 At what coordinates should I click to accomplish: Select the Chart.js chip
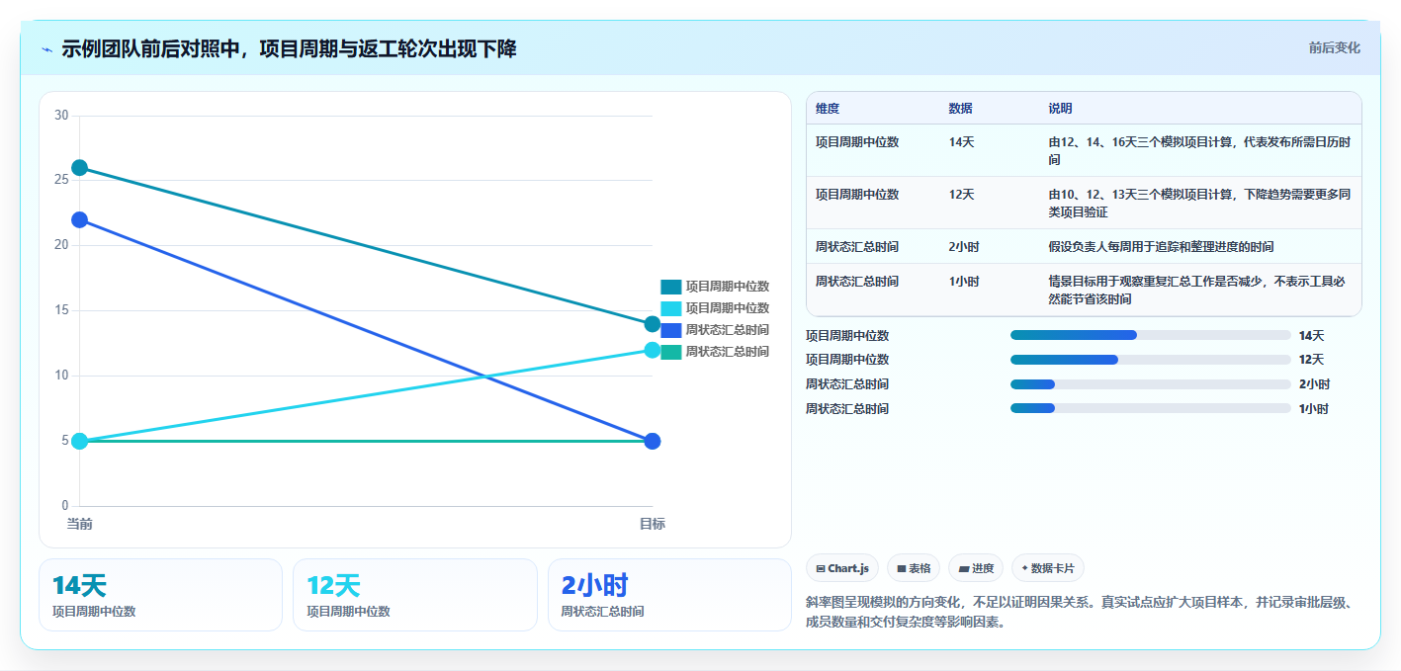click(x=842, y=568)
